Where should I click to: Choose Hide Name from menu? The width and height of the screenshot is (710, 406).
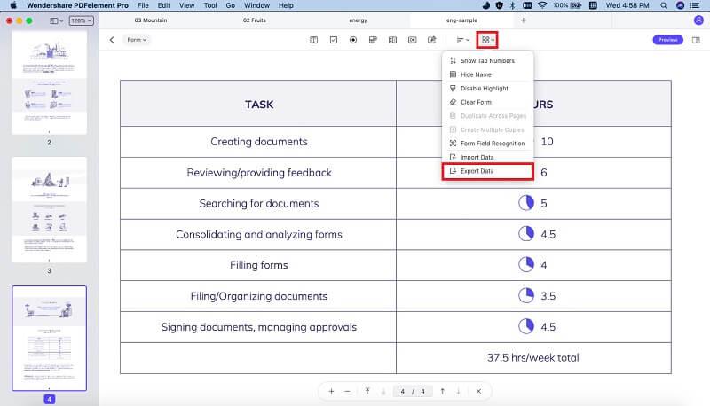[x=487, y=74]
